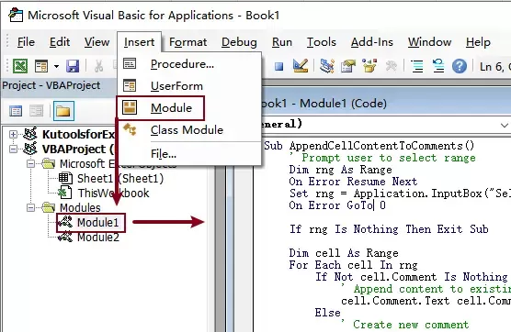511x332 pixels.
Task: Choose Class Module from Insert menu
Action: pos(189,130)
